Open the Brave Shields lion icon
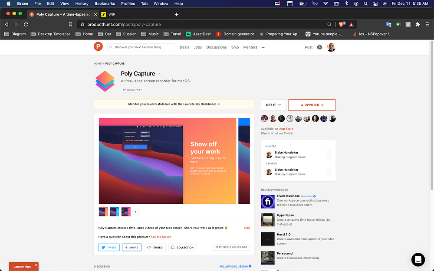Viewport: 434px width, 271px height. [x=341, y=24]
